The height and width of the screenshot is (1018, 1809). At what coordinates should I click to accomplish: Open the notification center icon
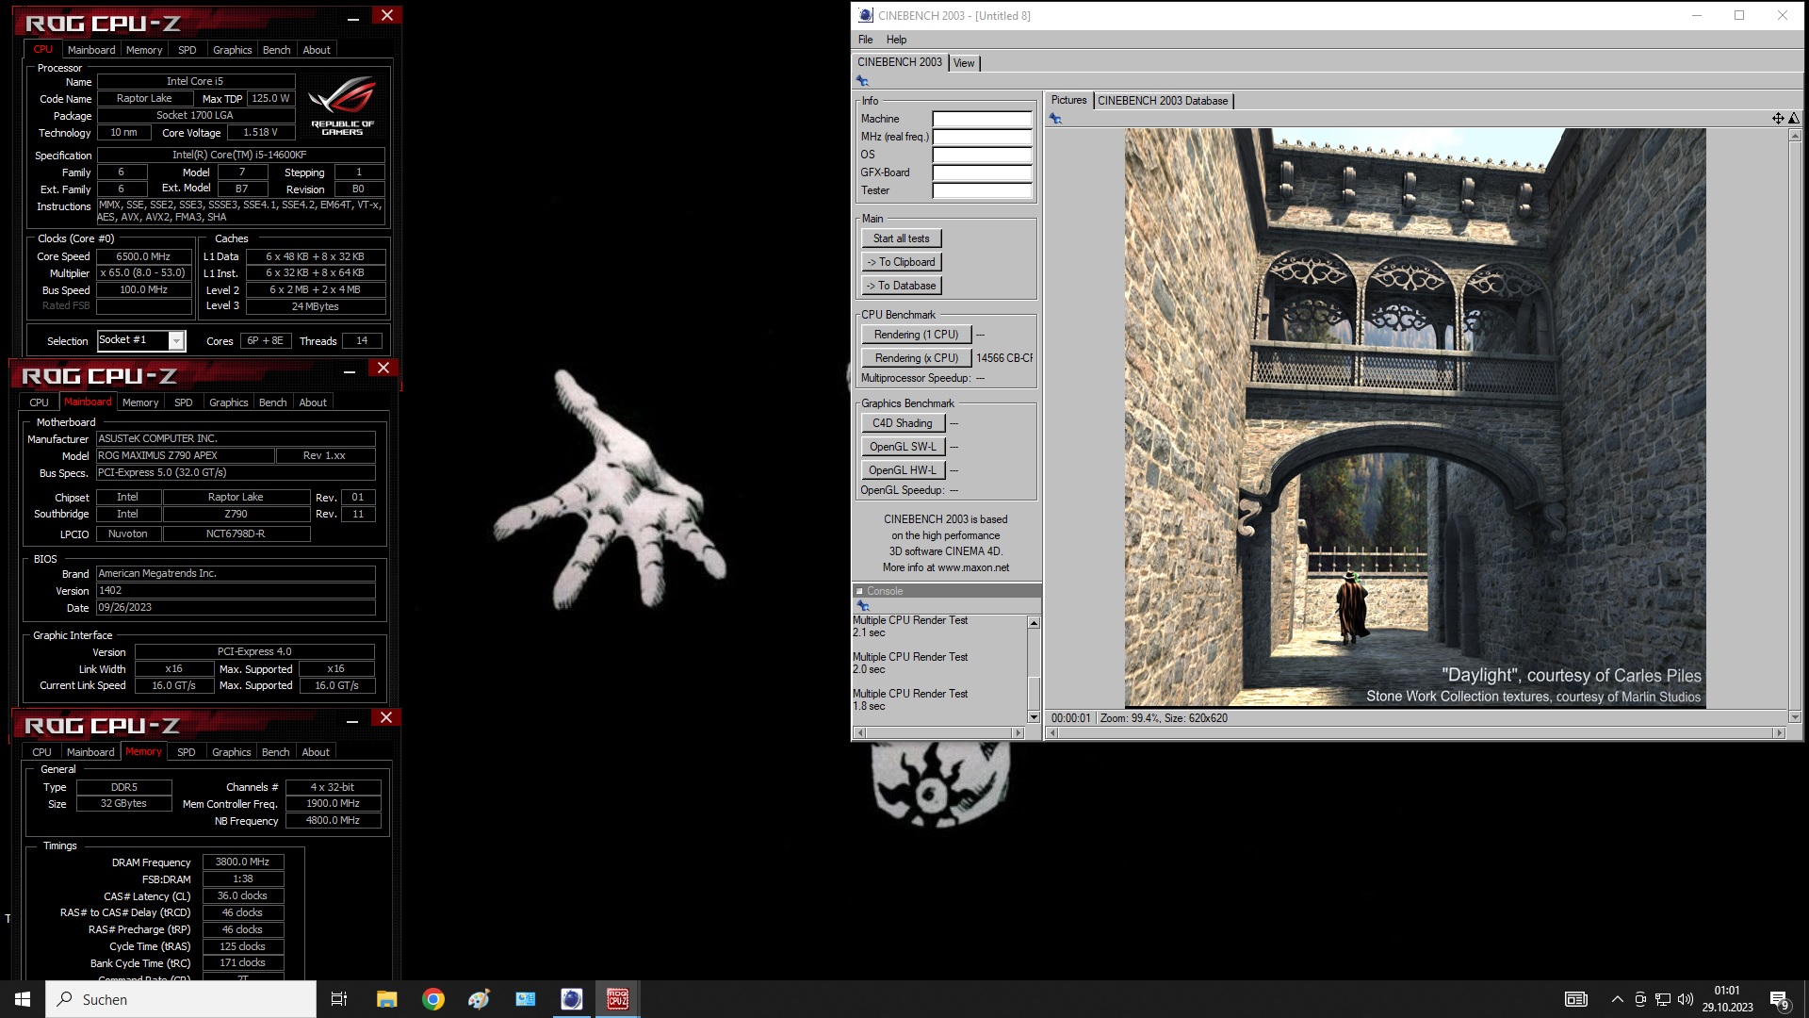point(1780,999)
